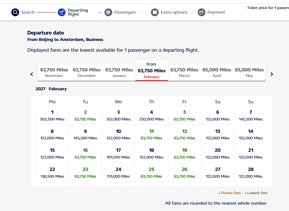Screen dimensions: 289x211
Task: Open the April 85,000 Miles tab
Action: (217, 73)
